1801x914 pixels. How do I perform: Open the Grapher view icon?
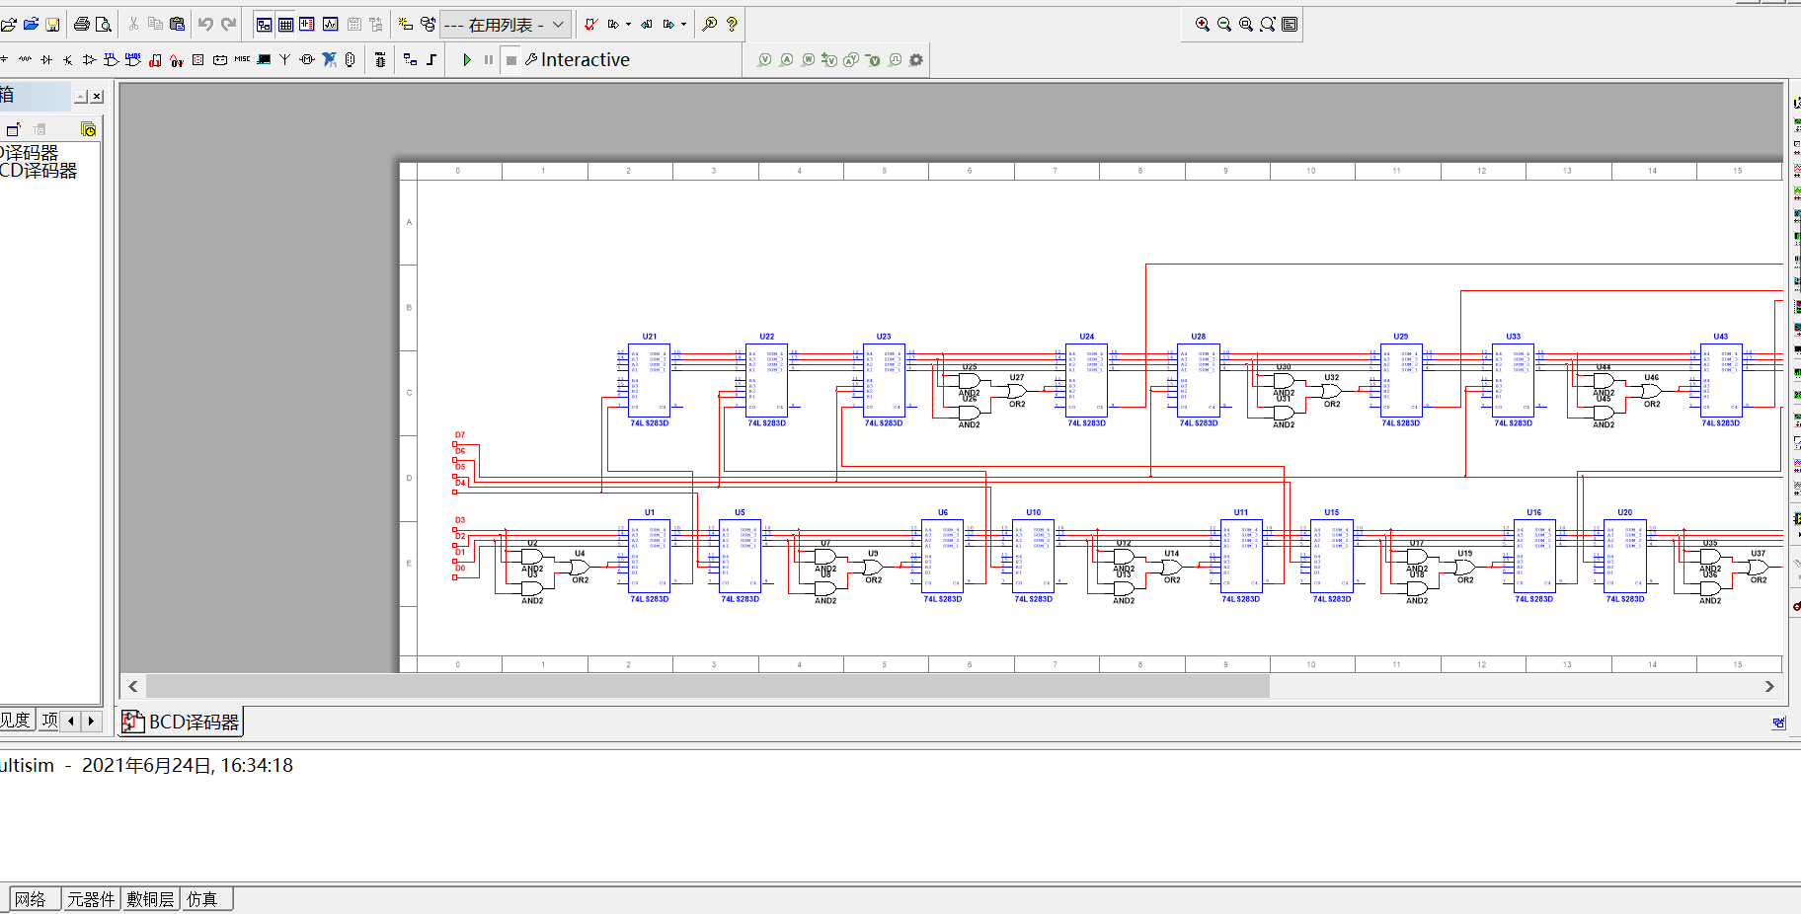(x=330, y=24)
